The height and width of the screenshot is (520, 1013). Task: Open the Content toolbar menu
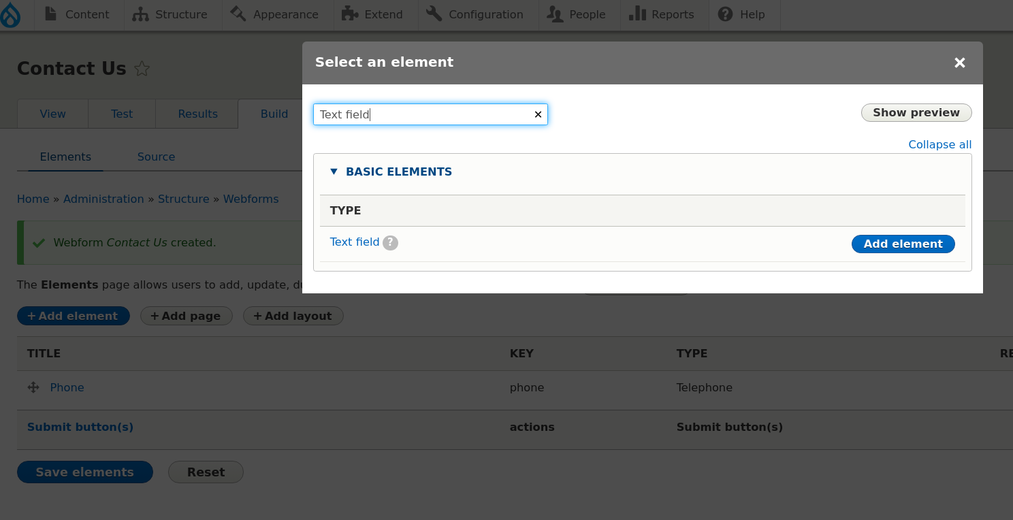coord(77,14)
